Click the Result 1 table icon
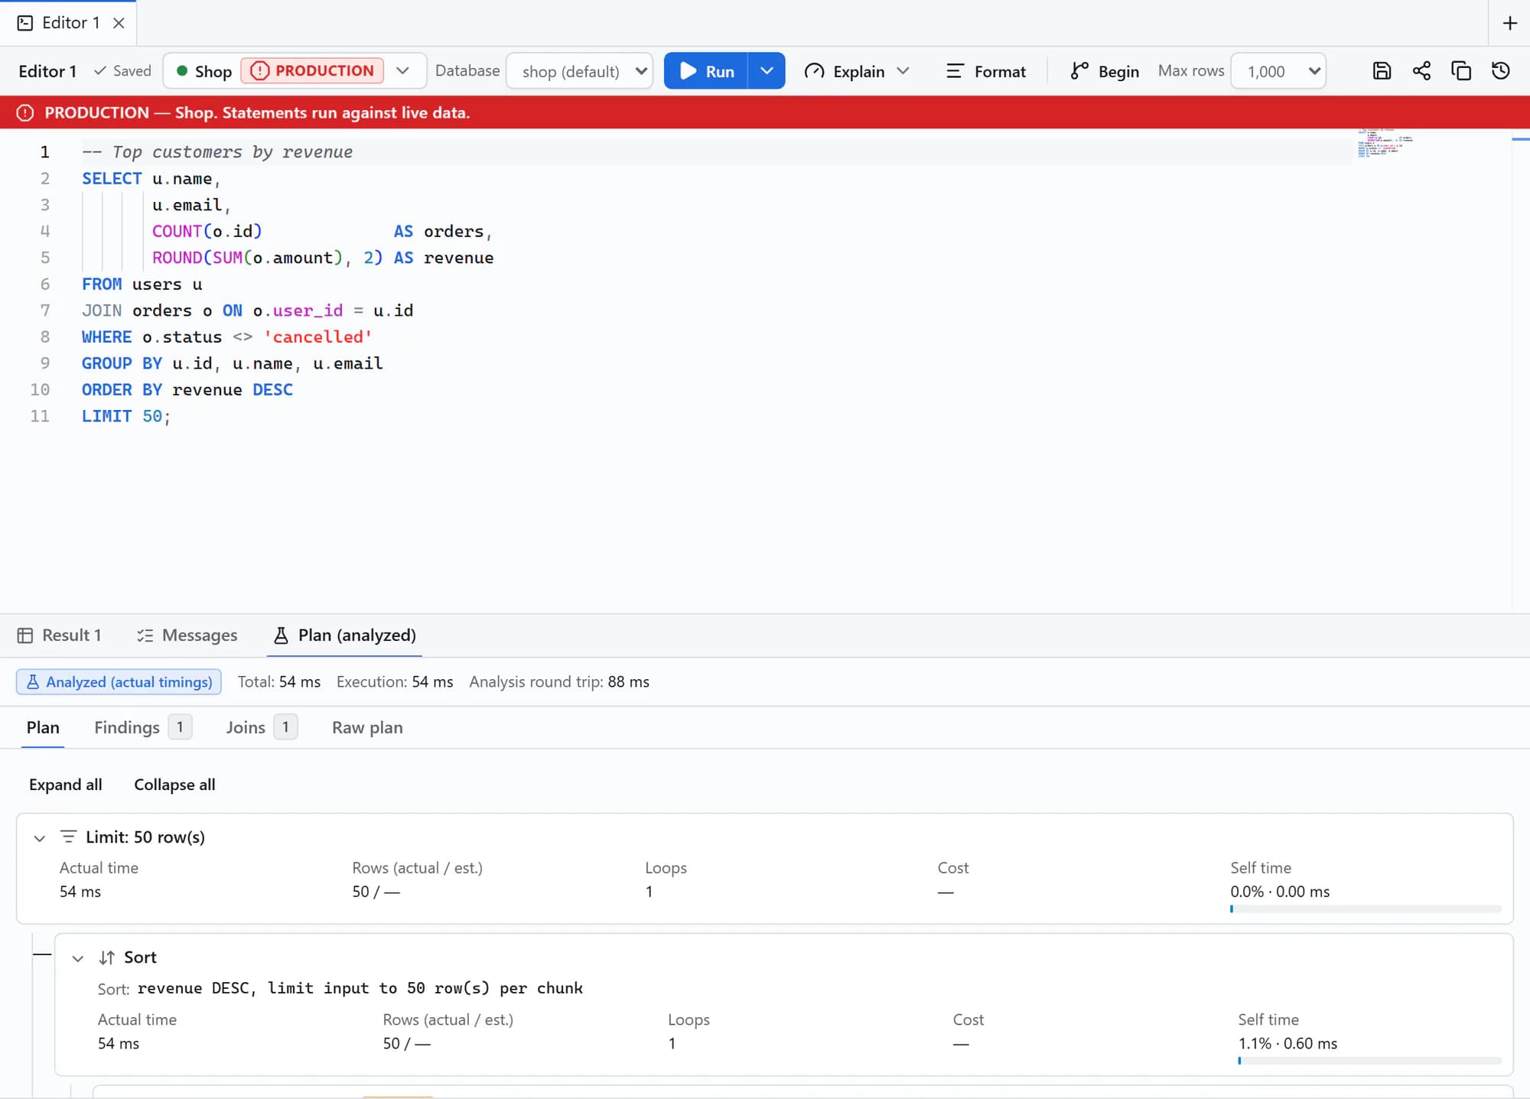The image size is (1530, 1099). click(25, 636)
